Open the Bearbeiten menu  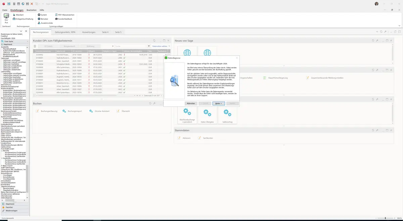[31, 10]
